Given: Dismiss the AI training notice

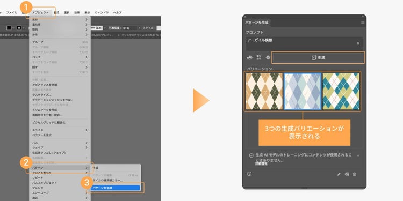Looking at the screenshot, I should pos(358,155).
